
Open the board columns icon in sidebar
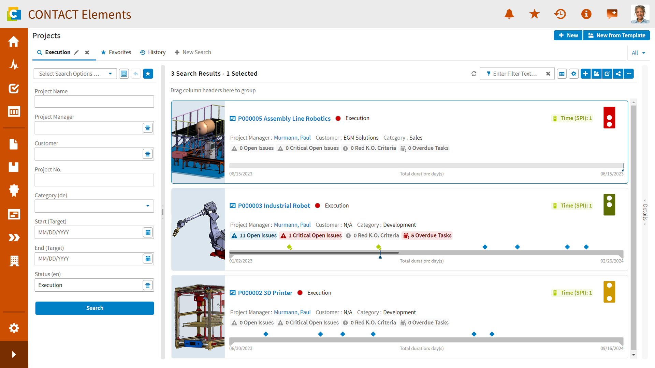(14, 112)
